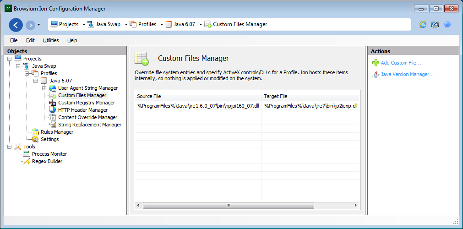The height and width of the screenshot is (229, 463).
Task: Open the Utilities menu
Action: 51,40
